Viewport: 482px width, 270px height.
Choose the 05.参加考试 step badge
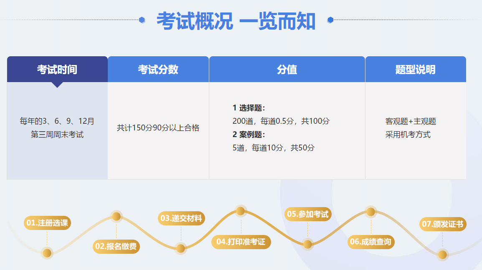tap(308, 214)
